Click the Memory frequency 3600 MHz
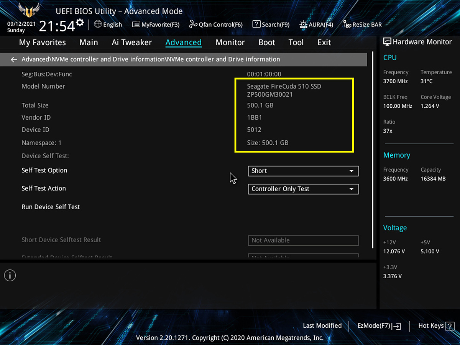460x345 pixels. 396,179
